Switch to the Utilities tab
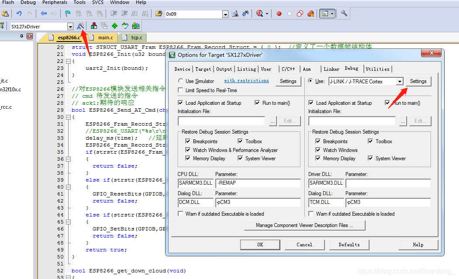 [378, 69]
